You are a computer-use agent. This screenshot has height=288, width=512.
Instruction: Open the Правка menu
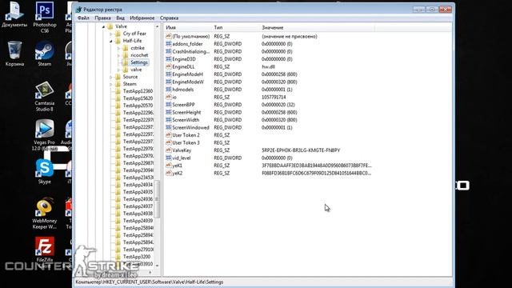click(102, 18)
